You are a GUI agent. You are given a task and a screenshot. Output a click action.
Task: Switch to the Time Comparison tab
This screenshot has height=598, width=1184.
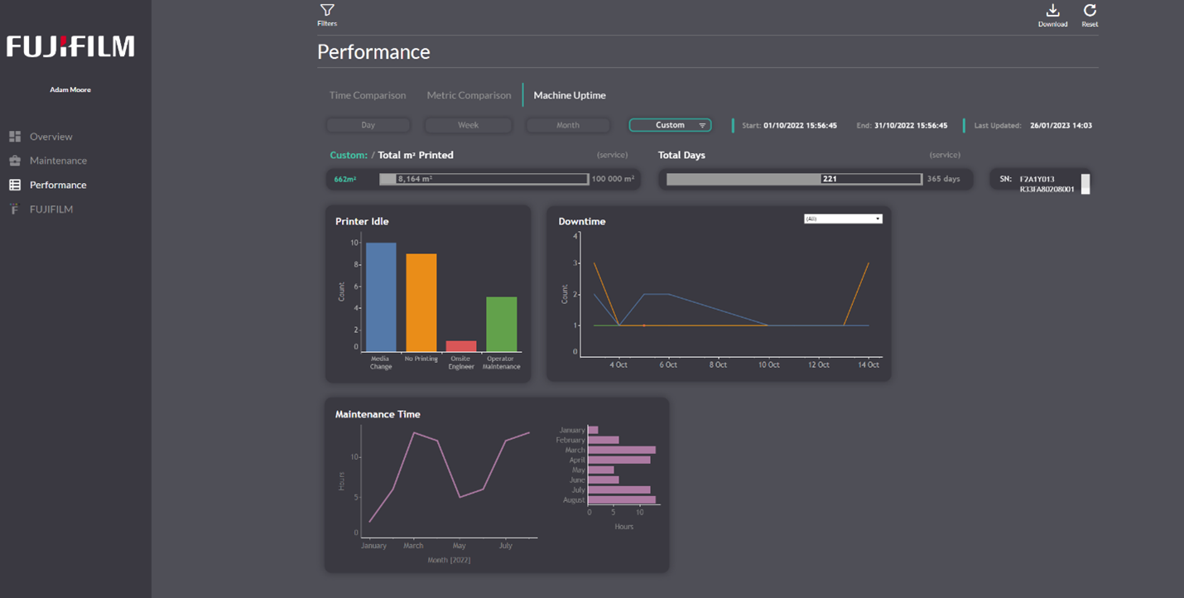368,95
